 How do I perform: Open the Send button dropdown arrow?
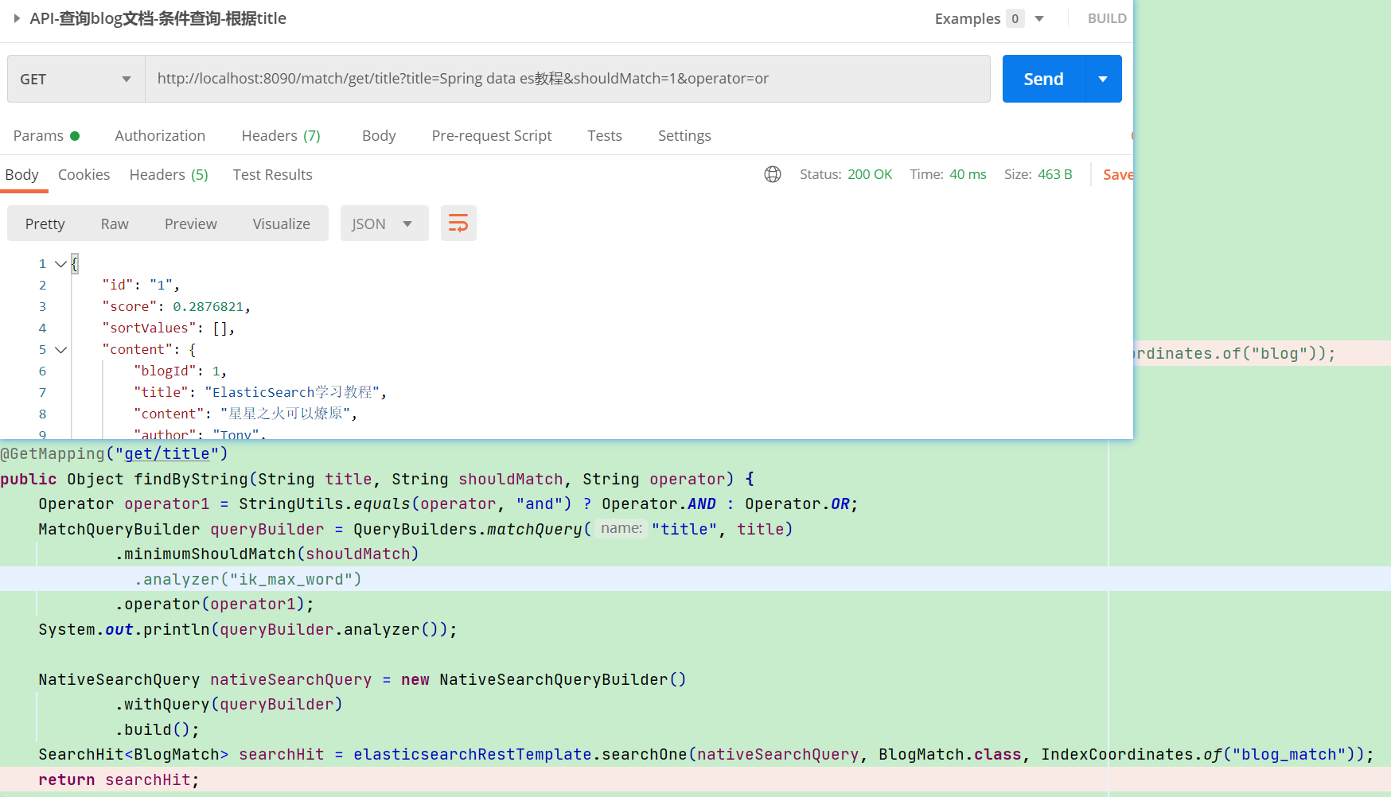point(1103,79)
